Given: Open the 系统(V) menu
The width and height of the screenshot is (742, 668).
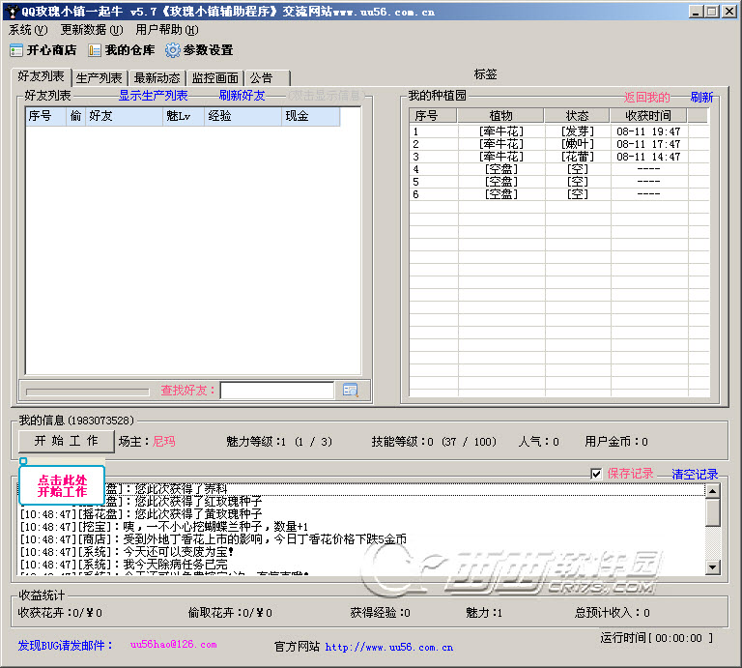Looking at the screenshot, I should 28,30.
